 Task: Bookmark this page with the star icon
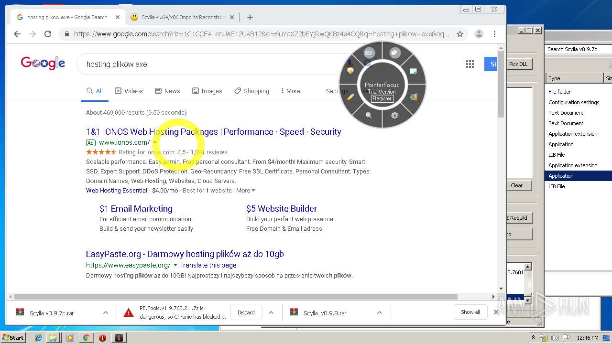(460, 34)
